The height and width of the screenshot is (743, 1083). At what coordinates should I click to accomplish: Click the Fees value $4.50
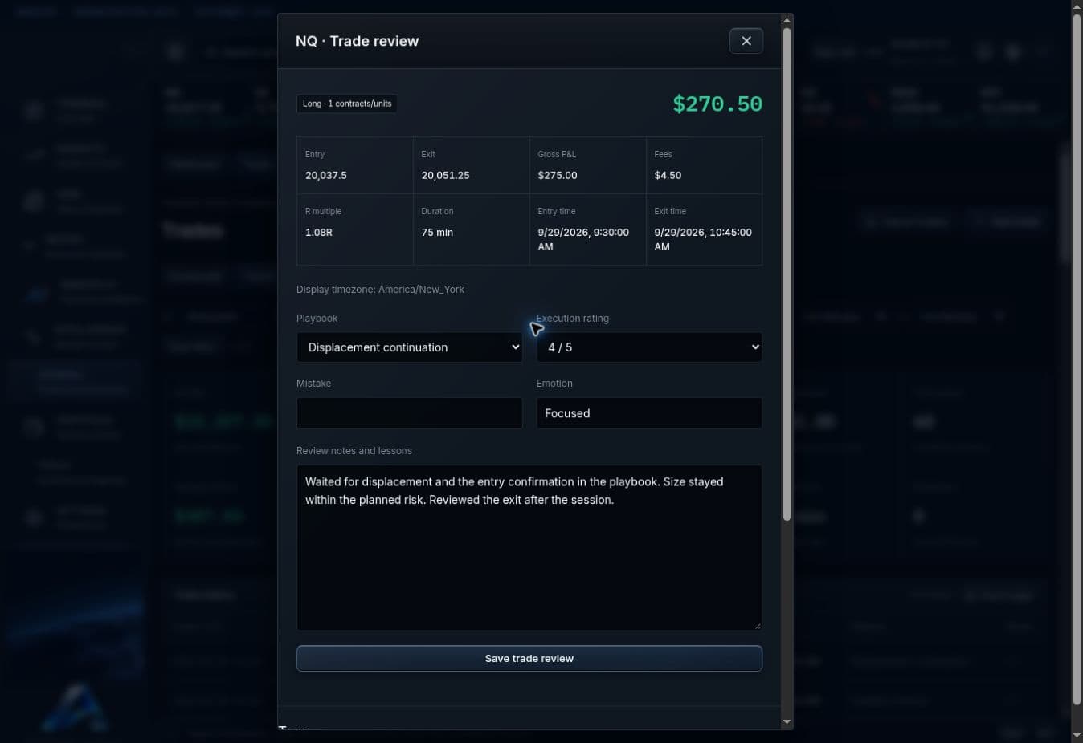668,175
